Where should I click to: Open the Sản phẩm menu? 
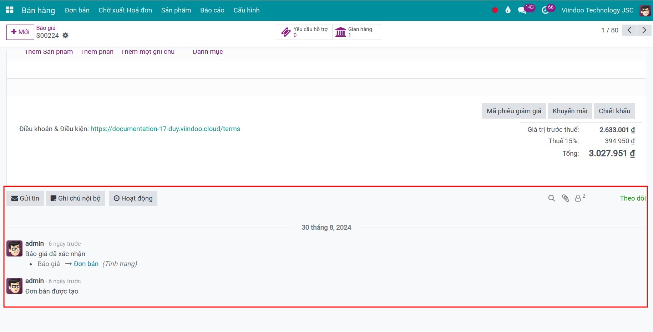click(x=176, y=10)
